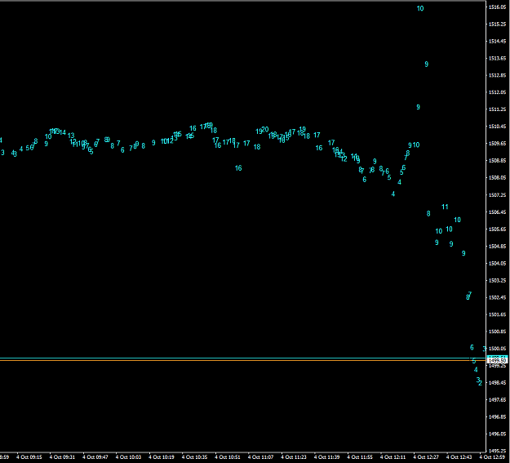Click the '6' marker just above the cyan line
Screen dimensions: 510x463
point(472,347)
